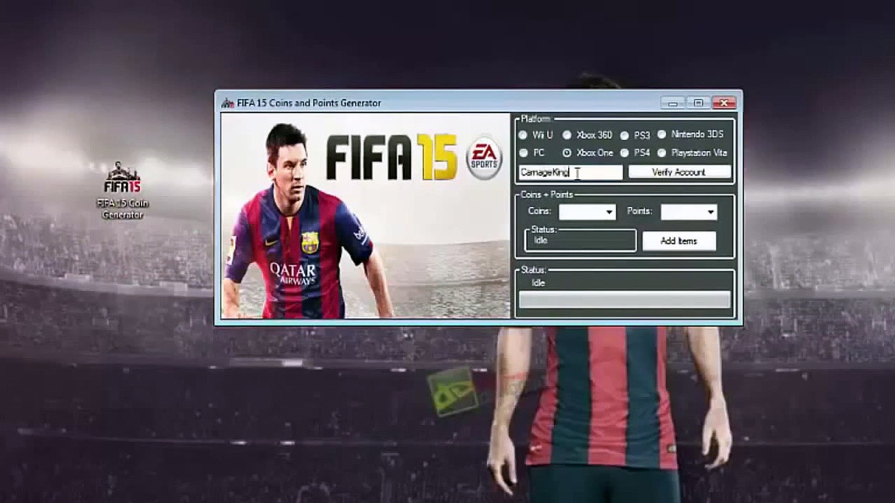Close the Coins and Points Generator window
895x503 pixels.
724,103
